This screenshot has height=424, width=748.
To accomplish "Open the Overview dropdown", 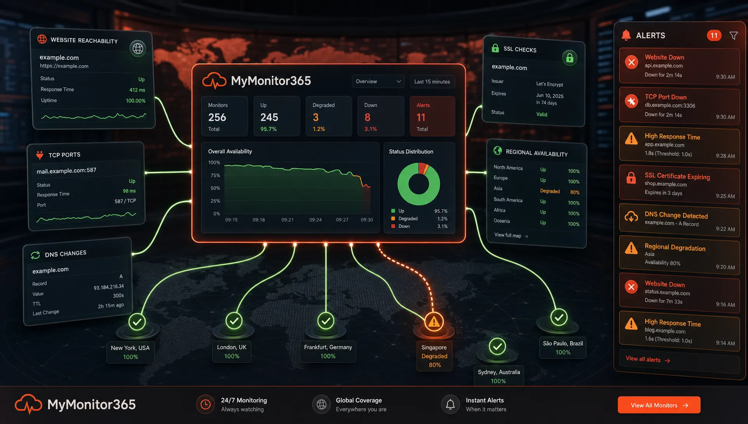I will pos(378,81).
